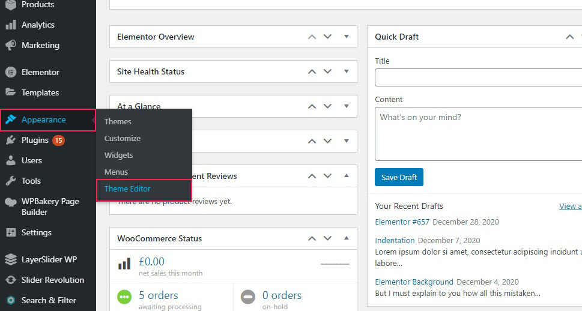Click the Quick Draft Title input field
Viewport: 582px width, 311px height.
click(479, 77)
